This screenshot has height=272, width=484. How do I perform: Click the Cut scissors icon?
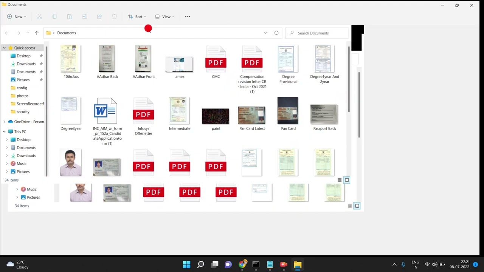pos(39,17)
